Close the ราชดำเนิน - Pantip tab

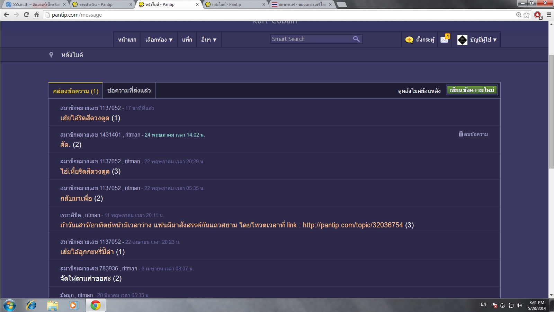pos(131,5)
